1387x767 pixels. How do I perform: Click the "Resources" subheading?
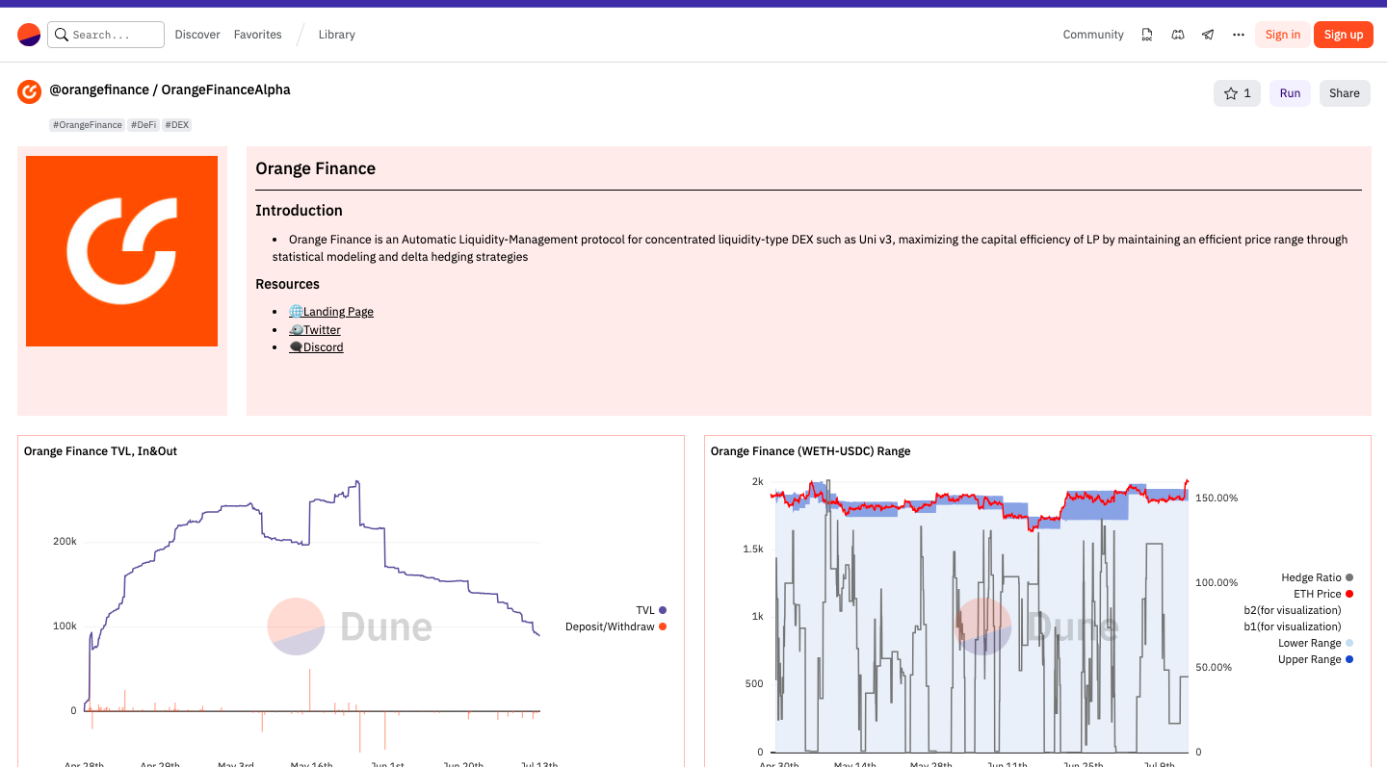(287, 284)
